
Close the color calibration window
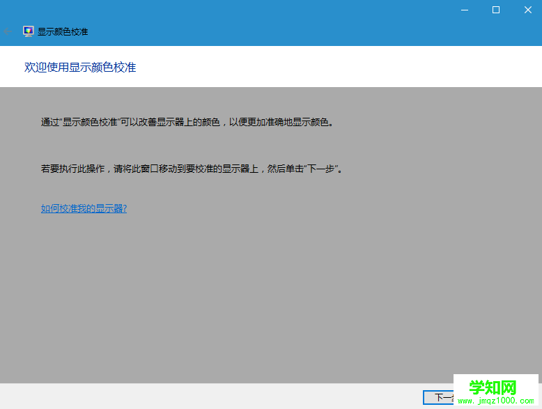pyautogui.click(x=527, y=10)
